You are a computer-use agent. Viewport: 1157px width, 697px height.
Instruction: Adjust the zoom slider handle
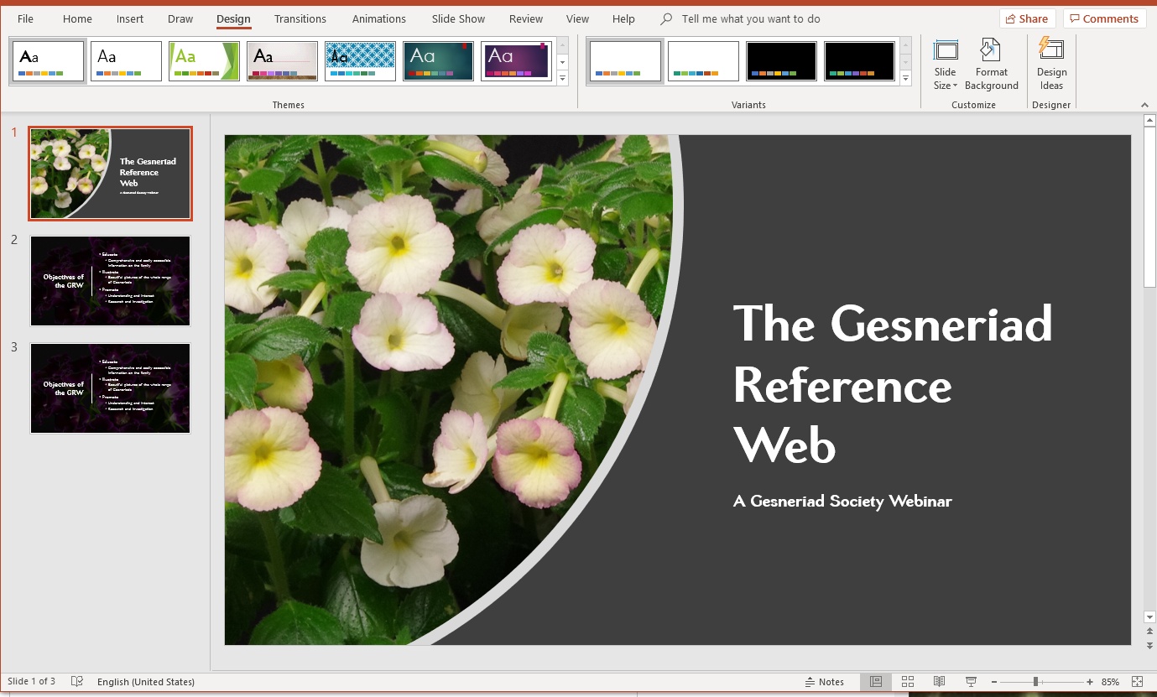click(x=1036, y=682)
